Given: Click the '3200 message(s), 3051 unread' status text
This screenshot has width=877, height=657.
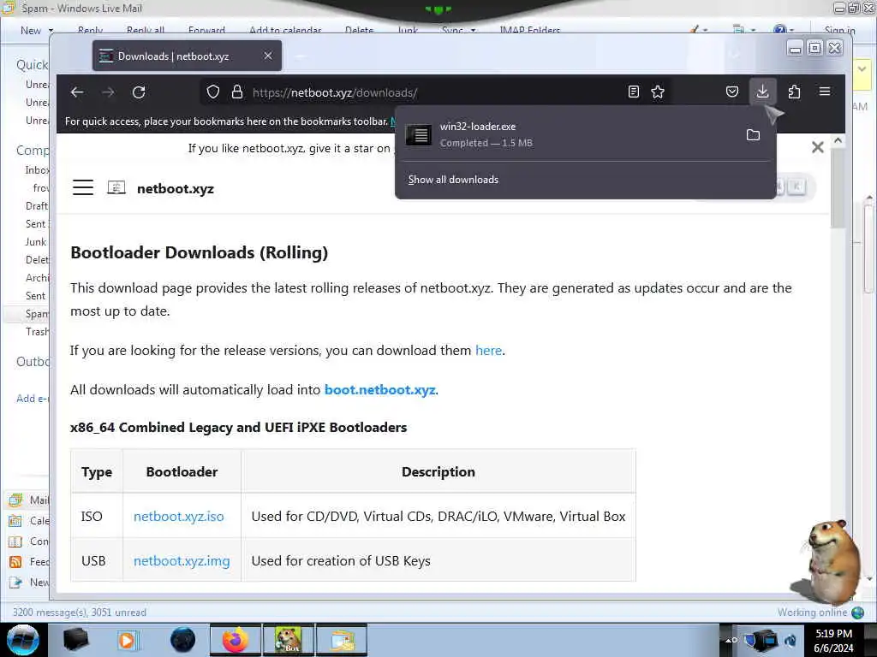Looking at the screenshot, I should click(x=80, y=613).
